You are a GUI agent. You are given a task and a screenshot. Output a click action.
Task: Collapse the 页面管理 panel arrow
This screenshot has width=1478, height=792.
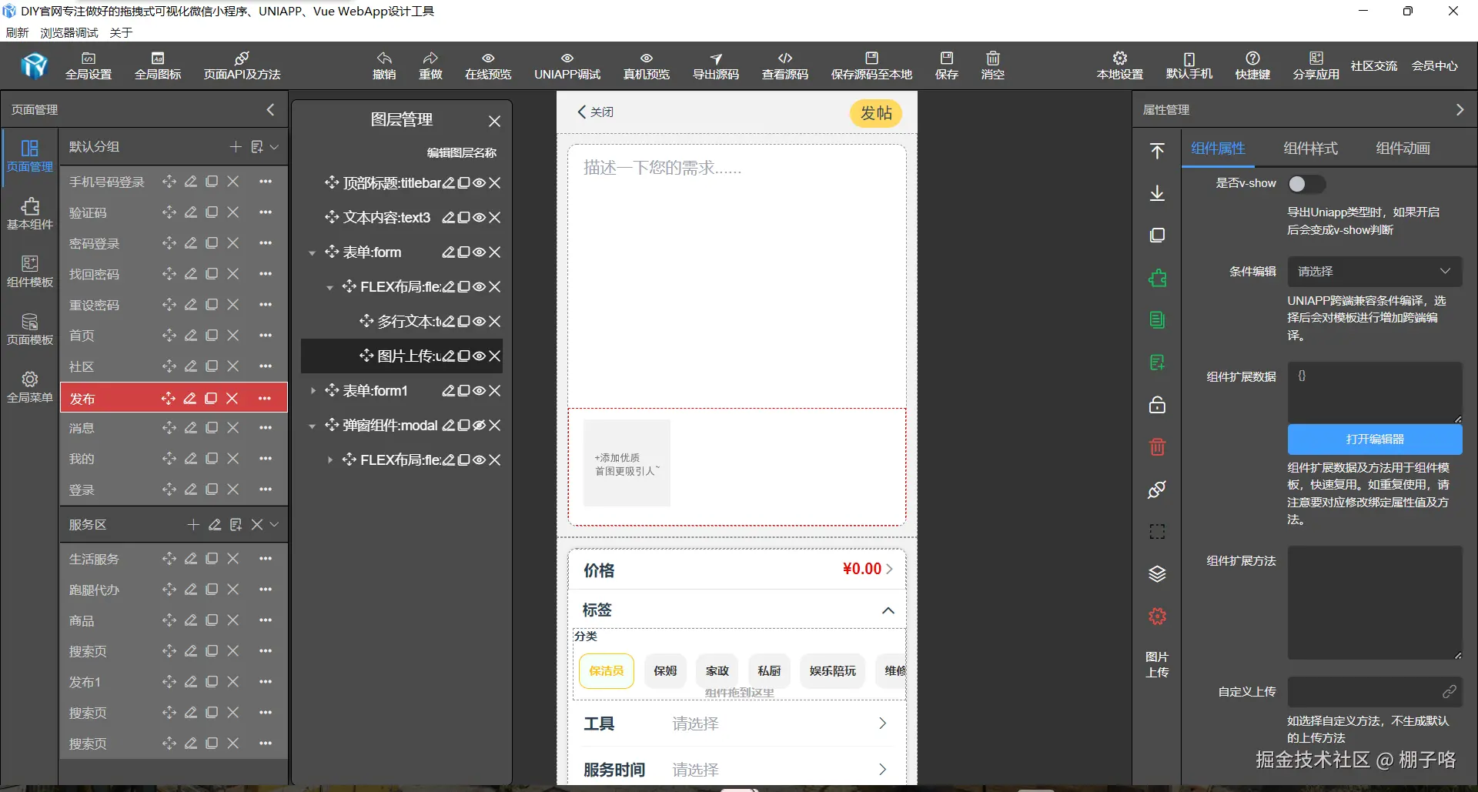tap(270, 110)
